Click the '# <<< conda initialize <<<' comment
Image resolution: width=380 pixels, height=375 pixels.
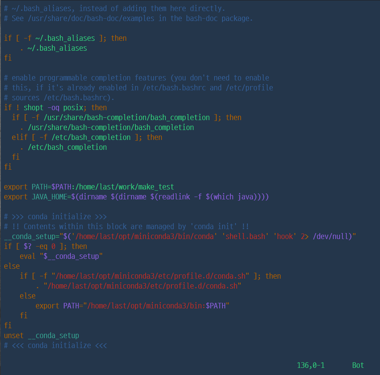click(55, 346)
